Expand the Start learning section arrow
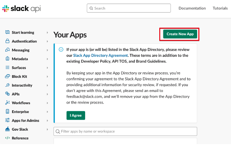The height and width of the screenshot is (146, 231). point(47,32)
